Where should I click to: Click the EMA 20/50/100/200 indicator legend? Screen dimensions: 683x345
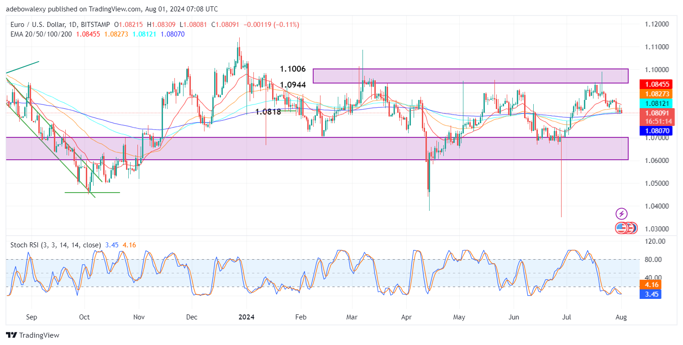pyautogui.click(x=41, y=34)
